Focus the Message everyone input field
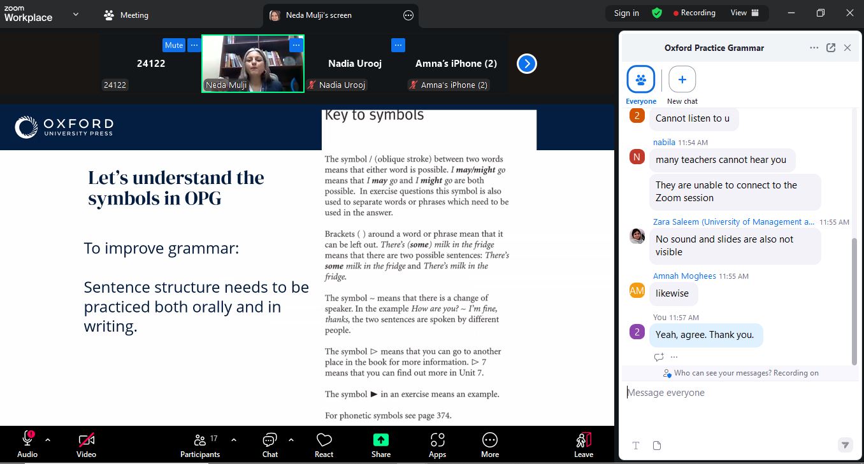This screenshot has width=864, height=464. click(x=739, y=393)
